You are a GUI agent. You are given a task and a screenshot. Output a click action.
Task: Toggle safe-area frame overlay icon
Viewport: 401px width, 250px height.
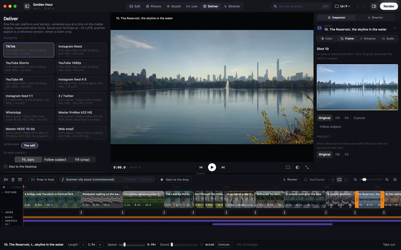click(x=288, y=167)
